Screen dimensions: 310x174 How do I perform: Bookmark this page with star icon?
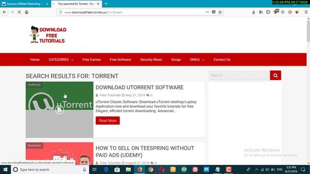[220, 12]
